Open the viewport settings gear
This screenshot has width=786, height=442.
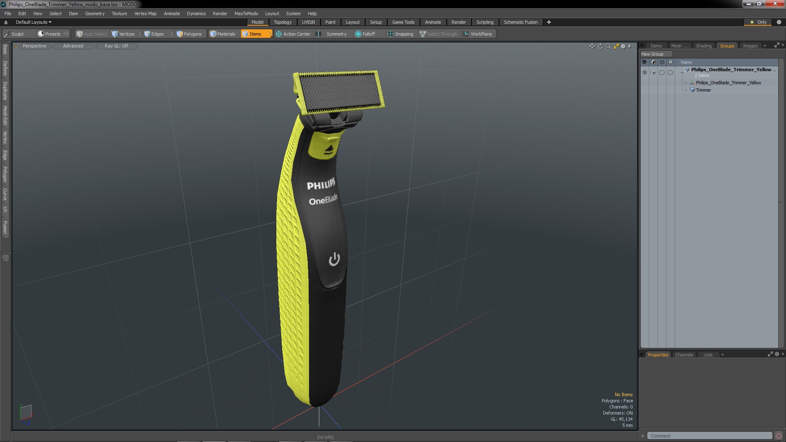[x=623, y=46]
